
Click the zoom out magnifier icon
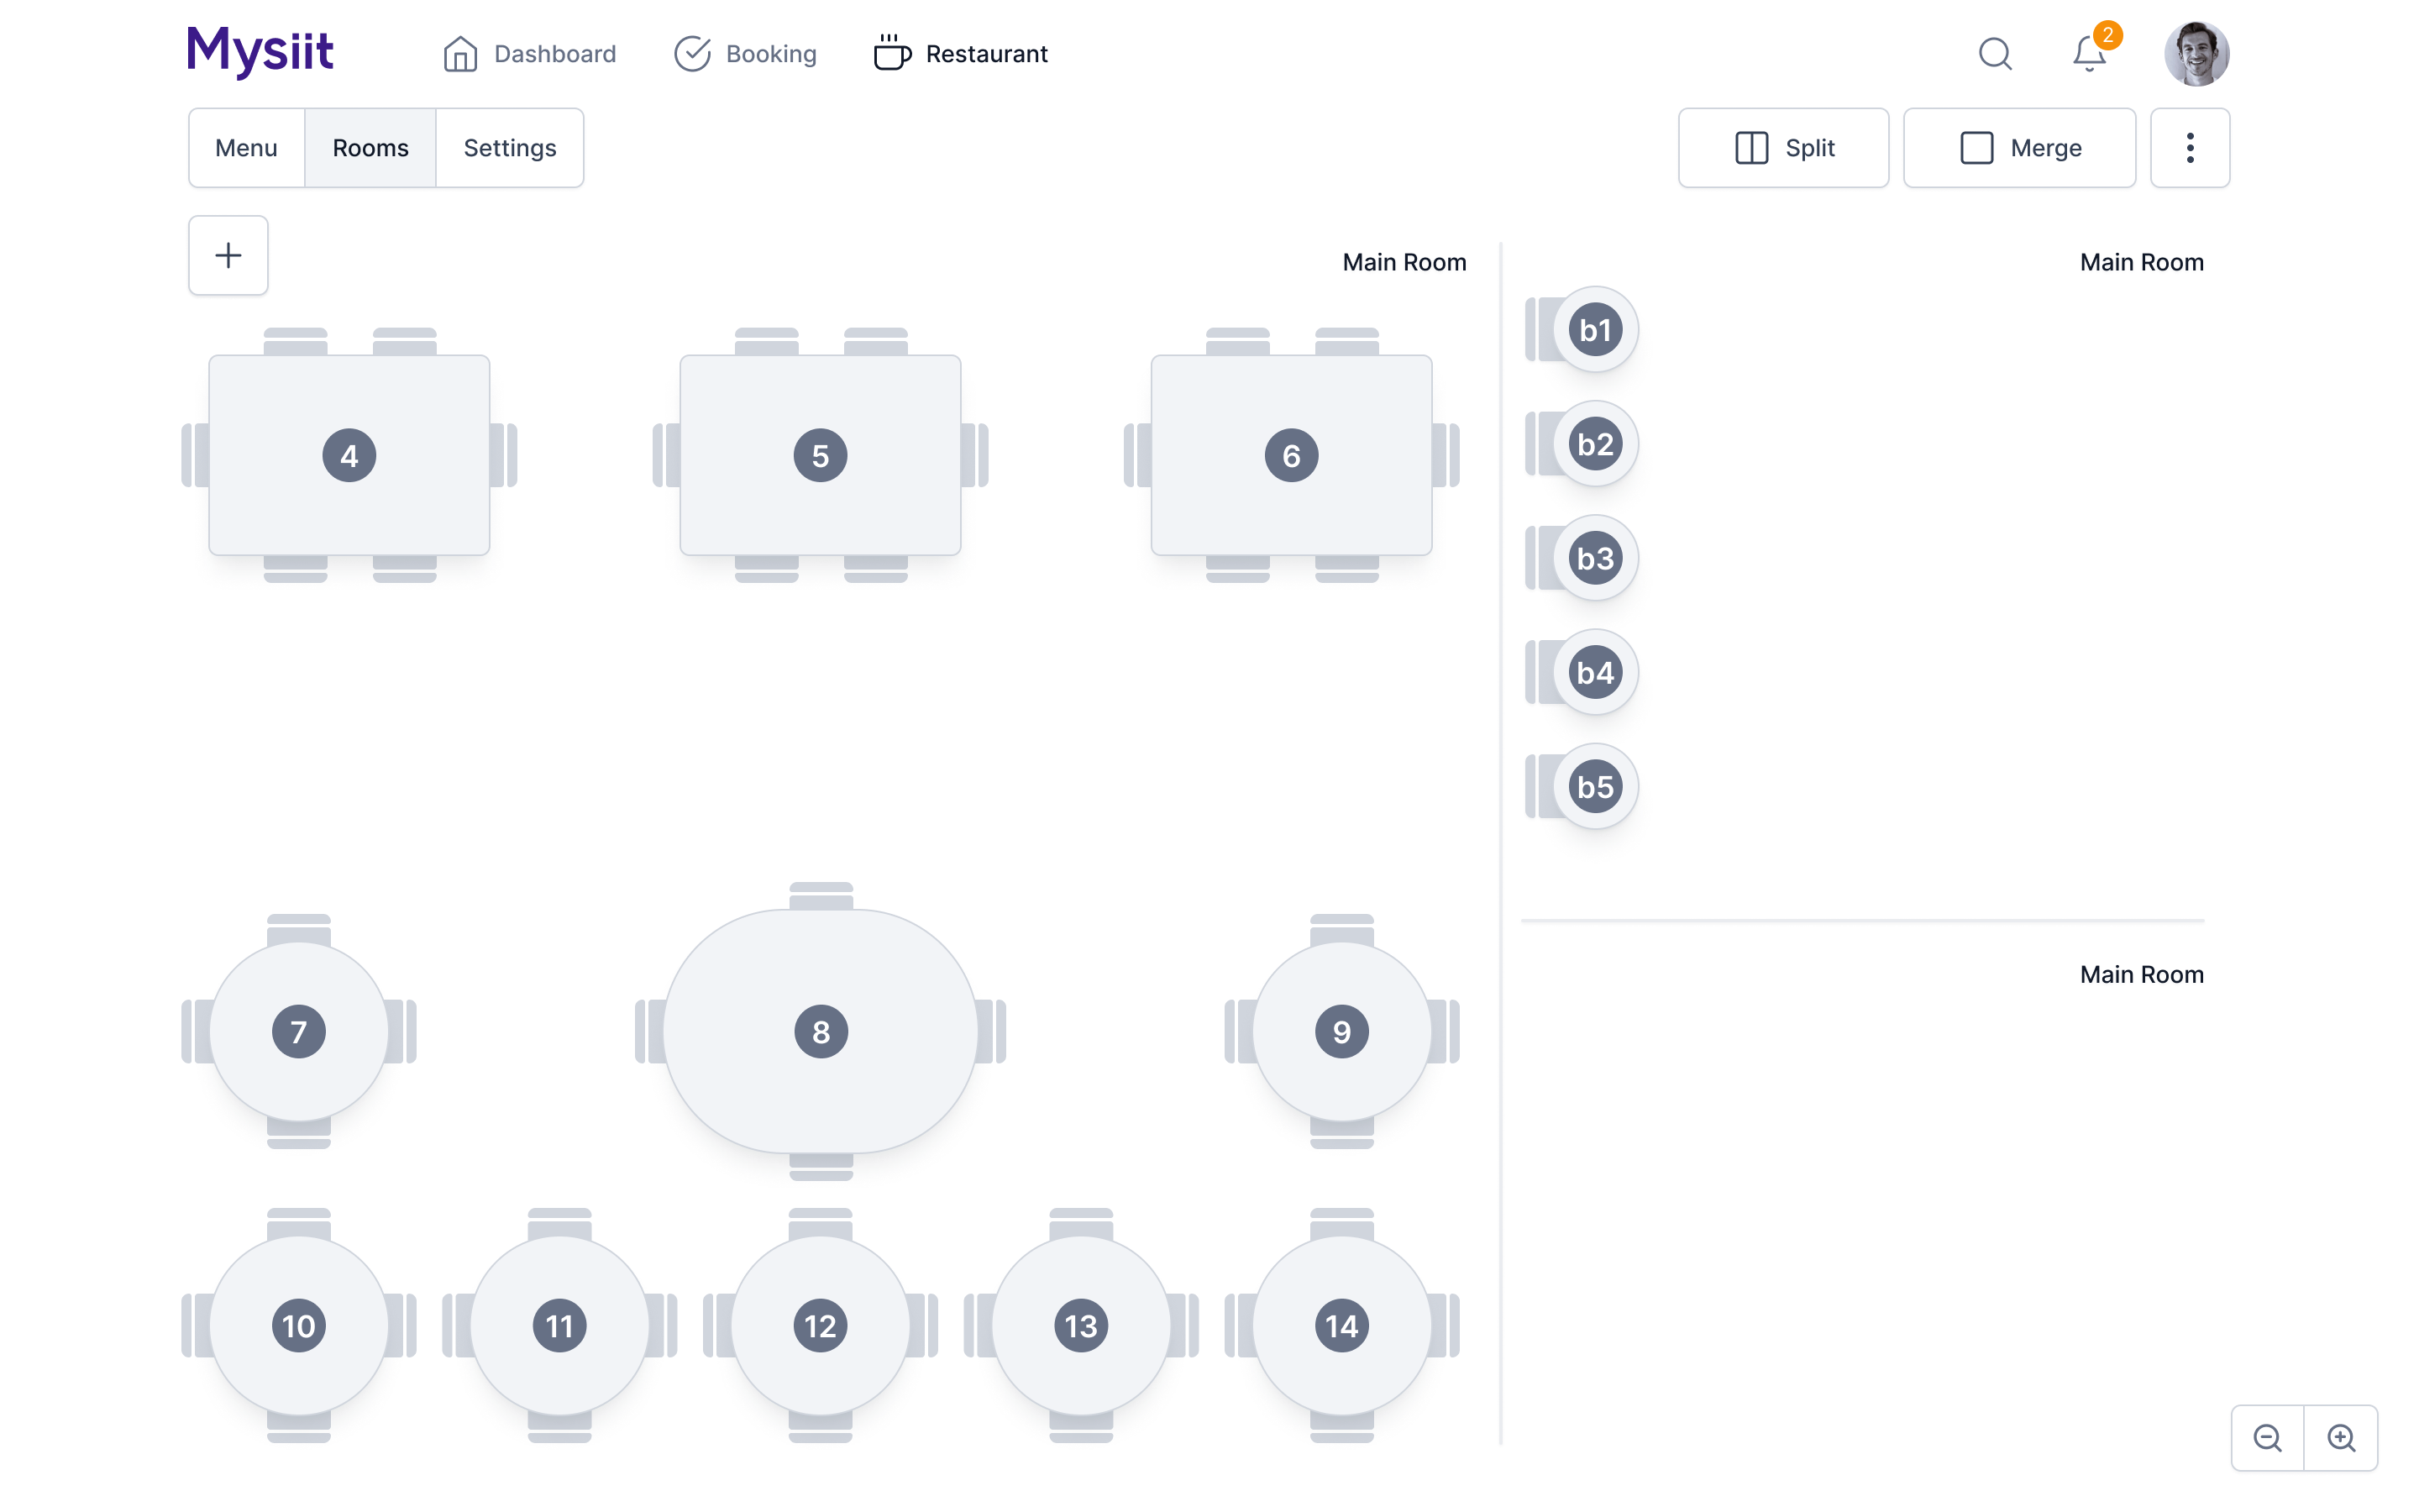2267,1437
